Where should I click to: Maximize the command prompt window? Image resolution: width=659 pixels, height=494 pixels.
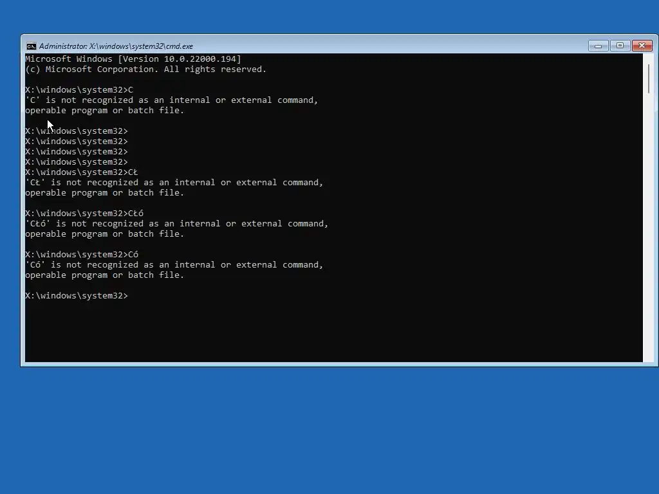[620, 46]
